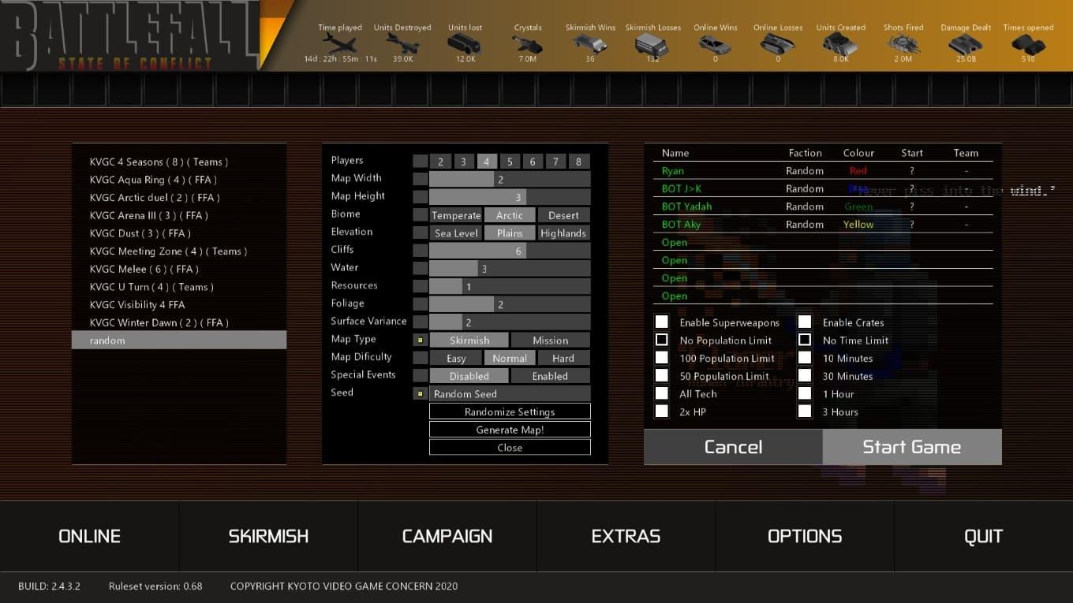Click the Crystals stat icon
This screenshot has height=603, width=1073.
[528, 43]
